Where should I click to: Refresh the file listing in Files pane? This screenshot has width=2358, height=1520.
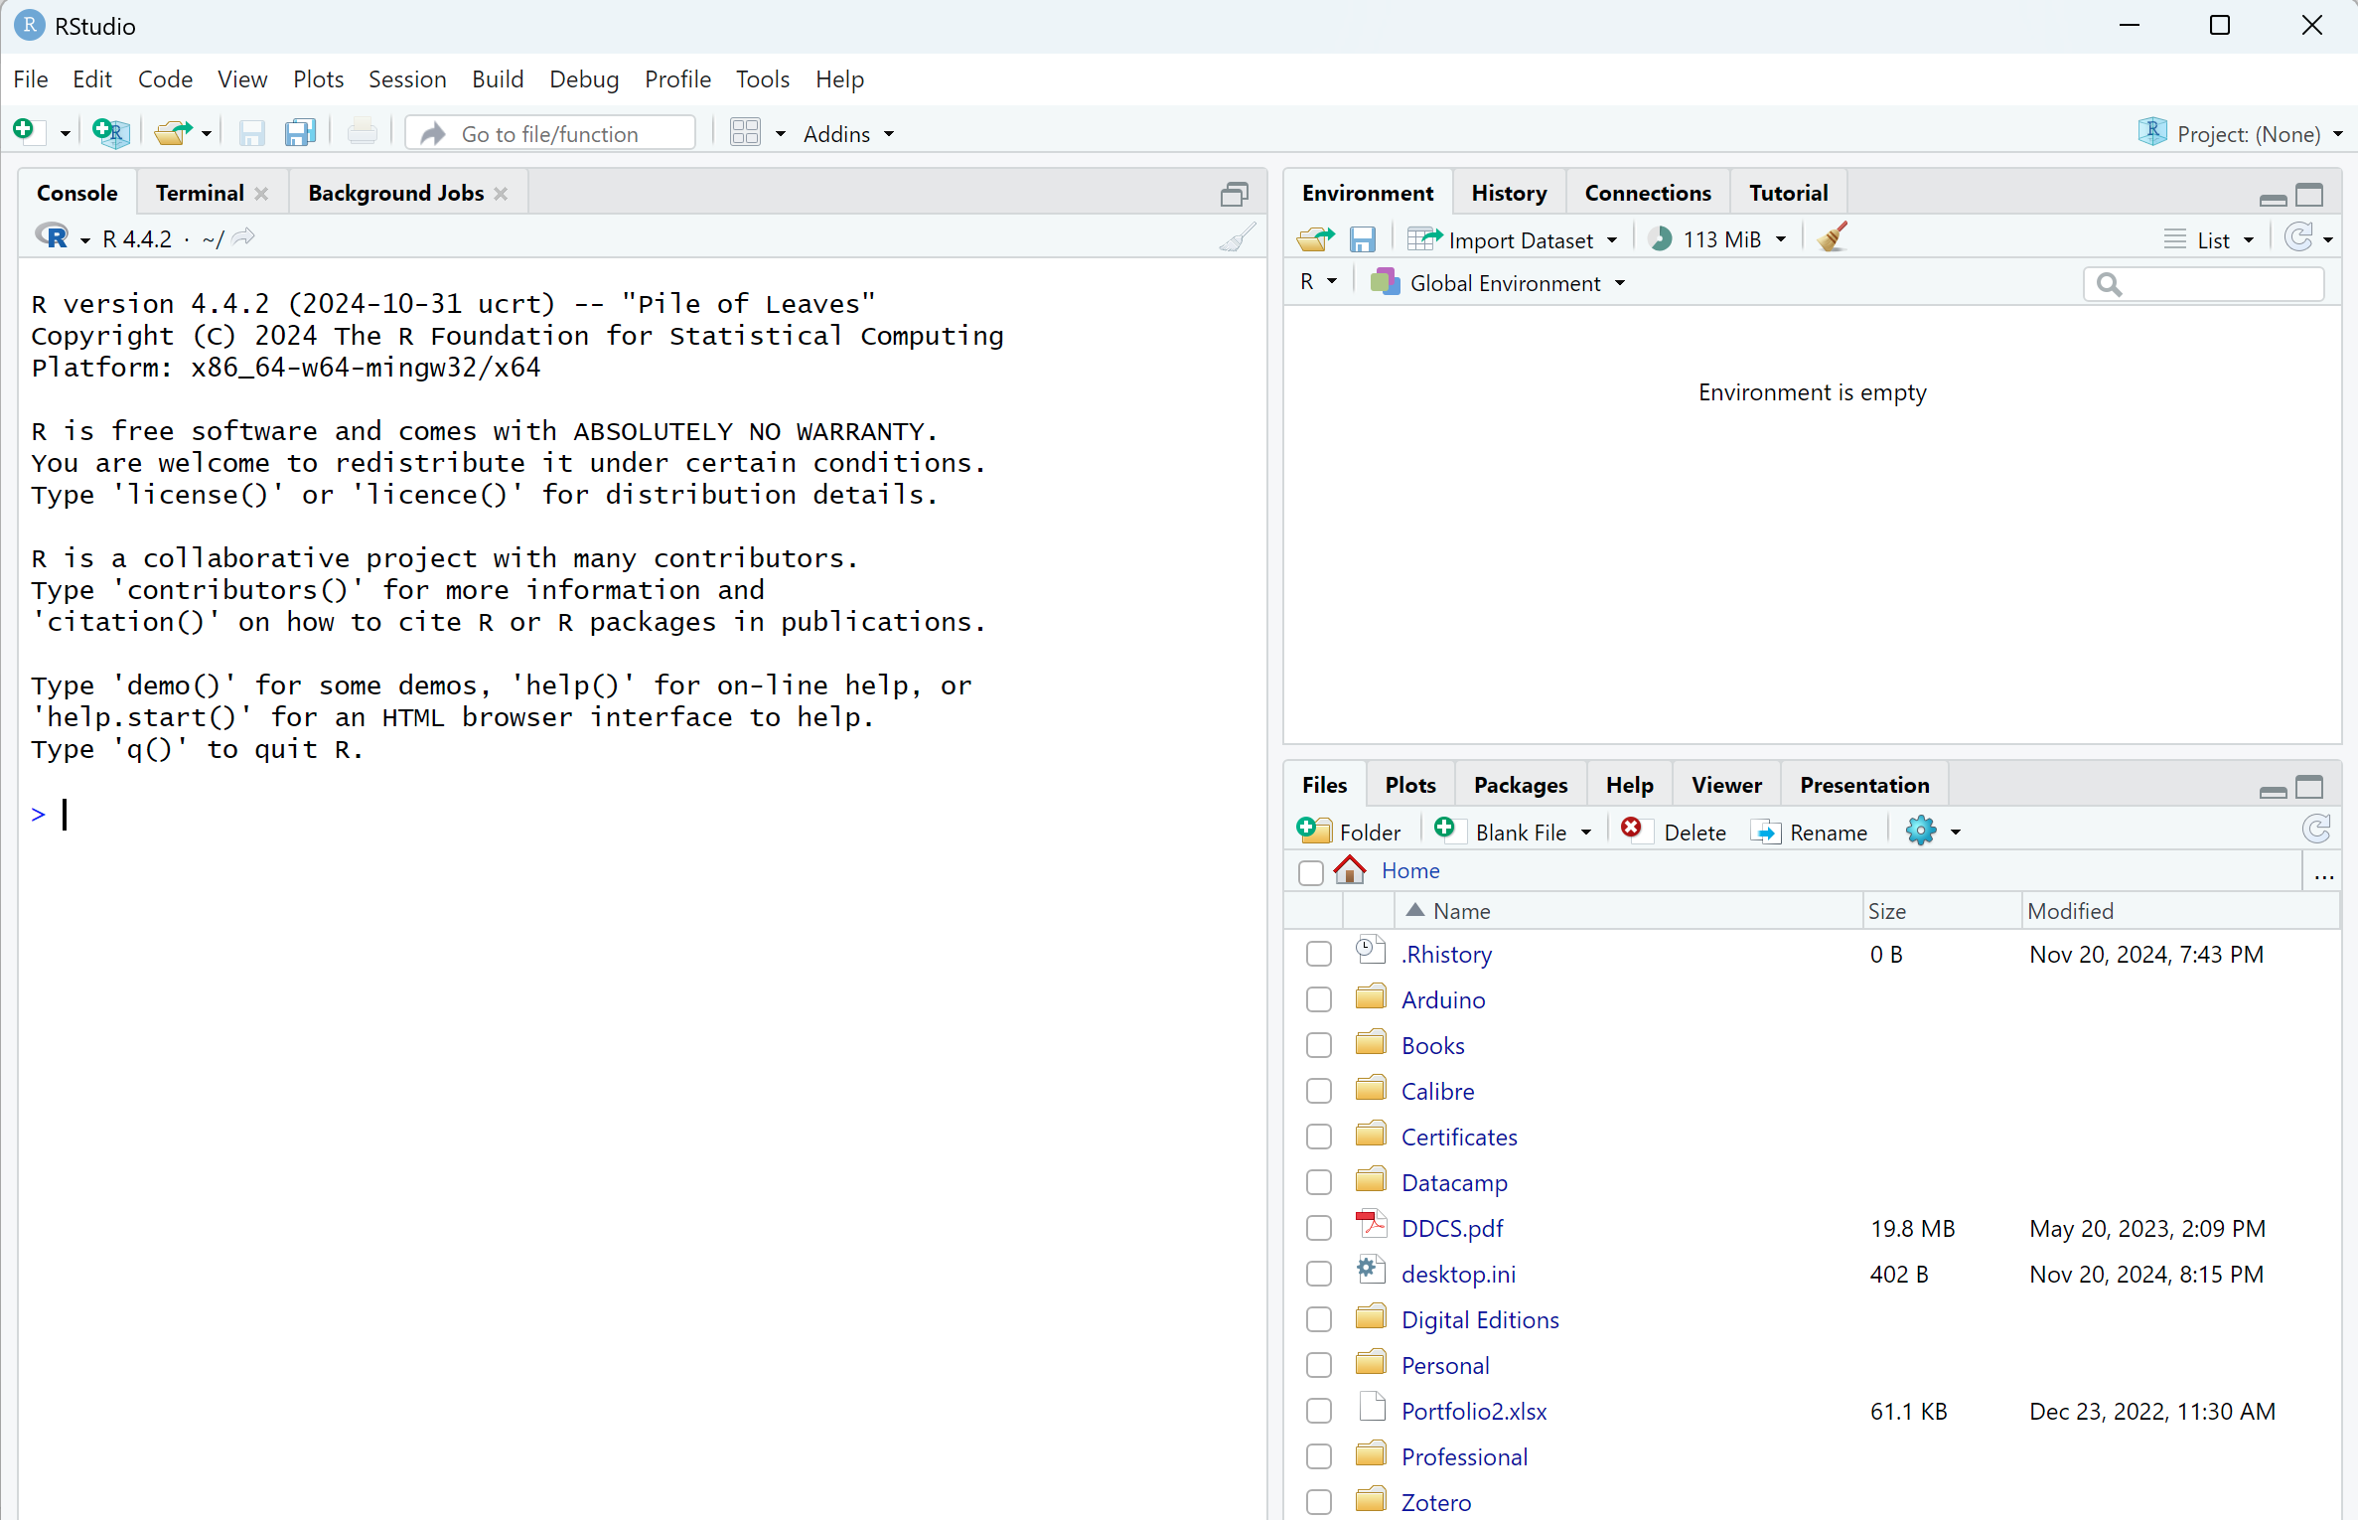coord(2315,831)
